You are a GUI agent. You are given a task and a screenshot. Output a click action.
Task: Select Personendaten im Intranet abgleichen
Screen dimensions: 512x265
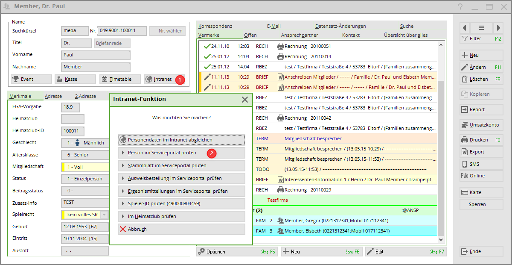181,140
